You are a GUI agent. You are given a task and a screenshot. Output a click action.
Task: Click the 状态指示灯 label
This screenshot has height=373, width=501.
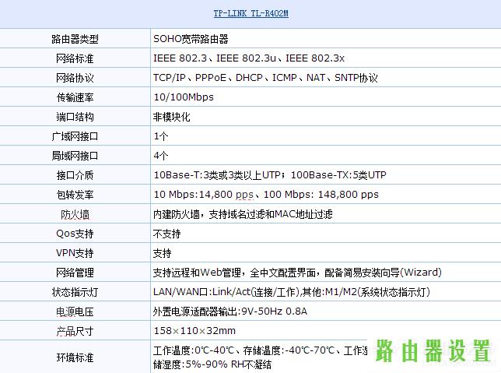point(75,292)
